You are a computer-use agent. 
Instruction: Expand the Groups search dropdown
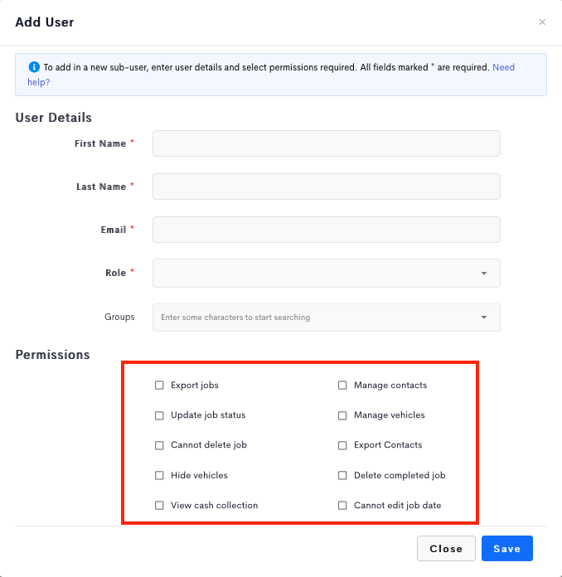(x=484, y=318)
